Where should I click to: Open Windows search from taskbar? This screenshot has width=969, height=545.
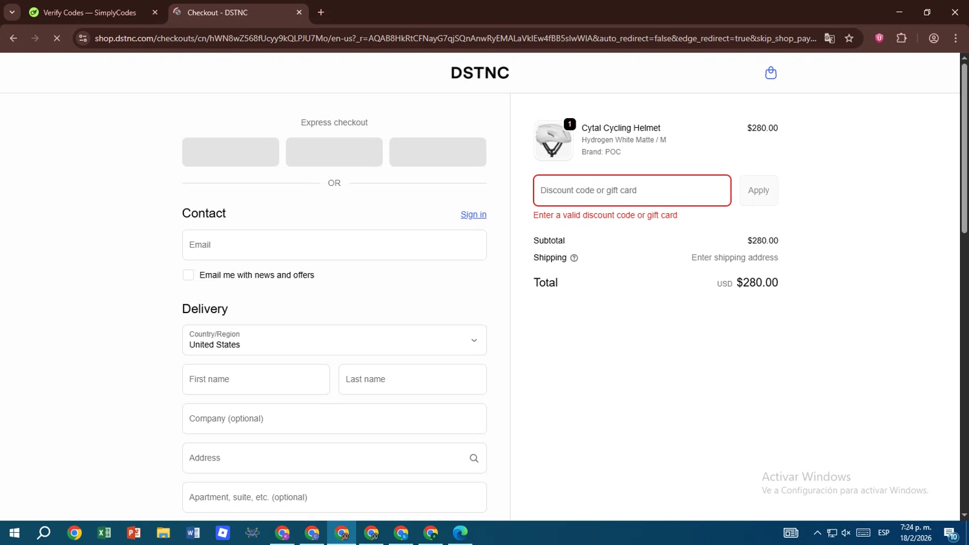(x=44, y=533)
